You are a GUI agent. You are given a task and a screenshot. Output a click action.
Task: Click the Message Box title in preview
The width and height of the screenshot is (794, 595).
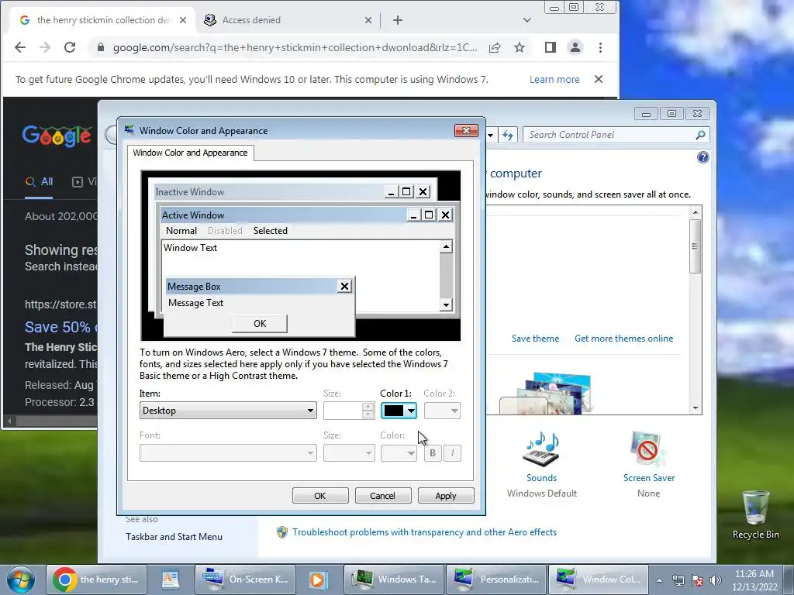(x=194, y=287)
